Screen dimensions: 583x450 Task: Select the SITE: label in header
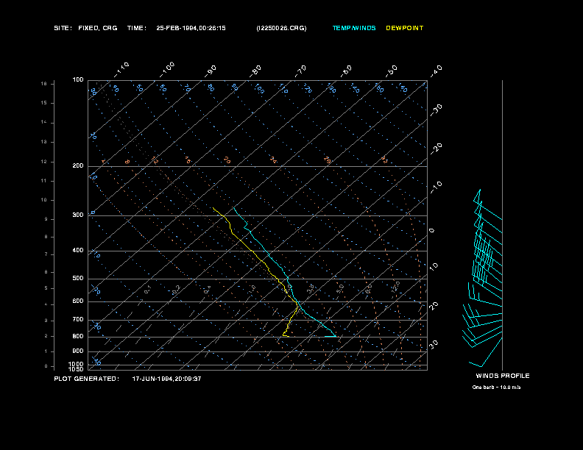pyautogui.click(x=63, y=28)
